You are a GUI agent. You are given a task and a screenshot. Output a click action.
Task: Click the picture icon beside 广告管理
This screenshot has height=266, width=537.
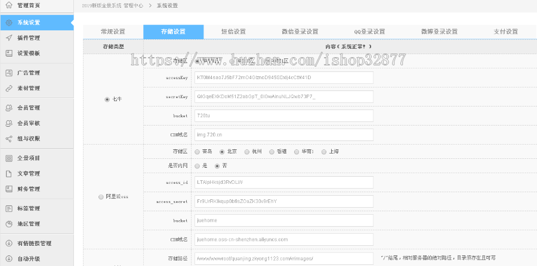pos(9,73)
